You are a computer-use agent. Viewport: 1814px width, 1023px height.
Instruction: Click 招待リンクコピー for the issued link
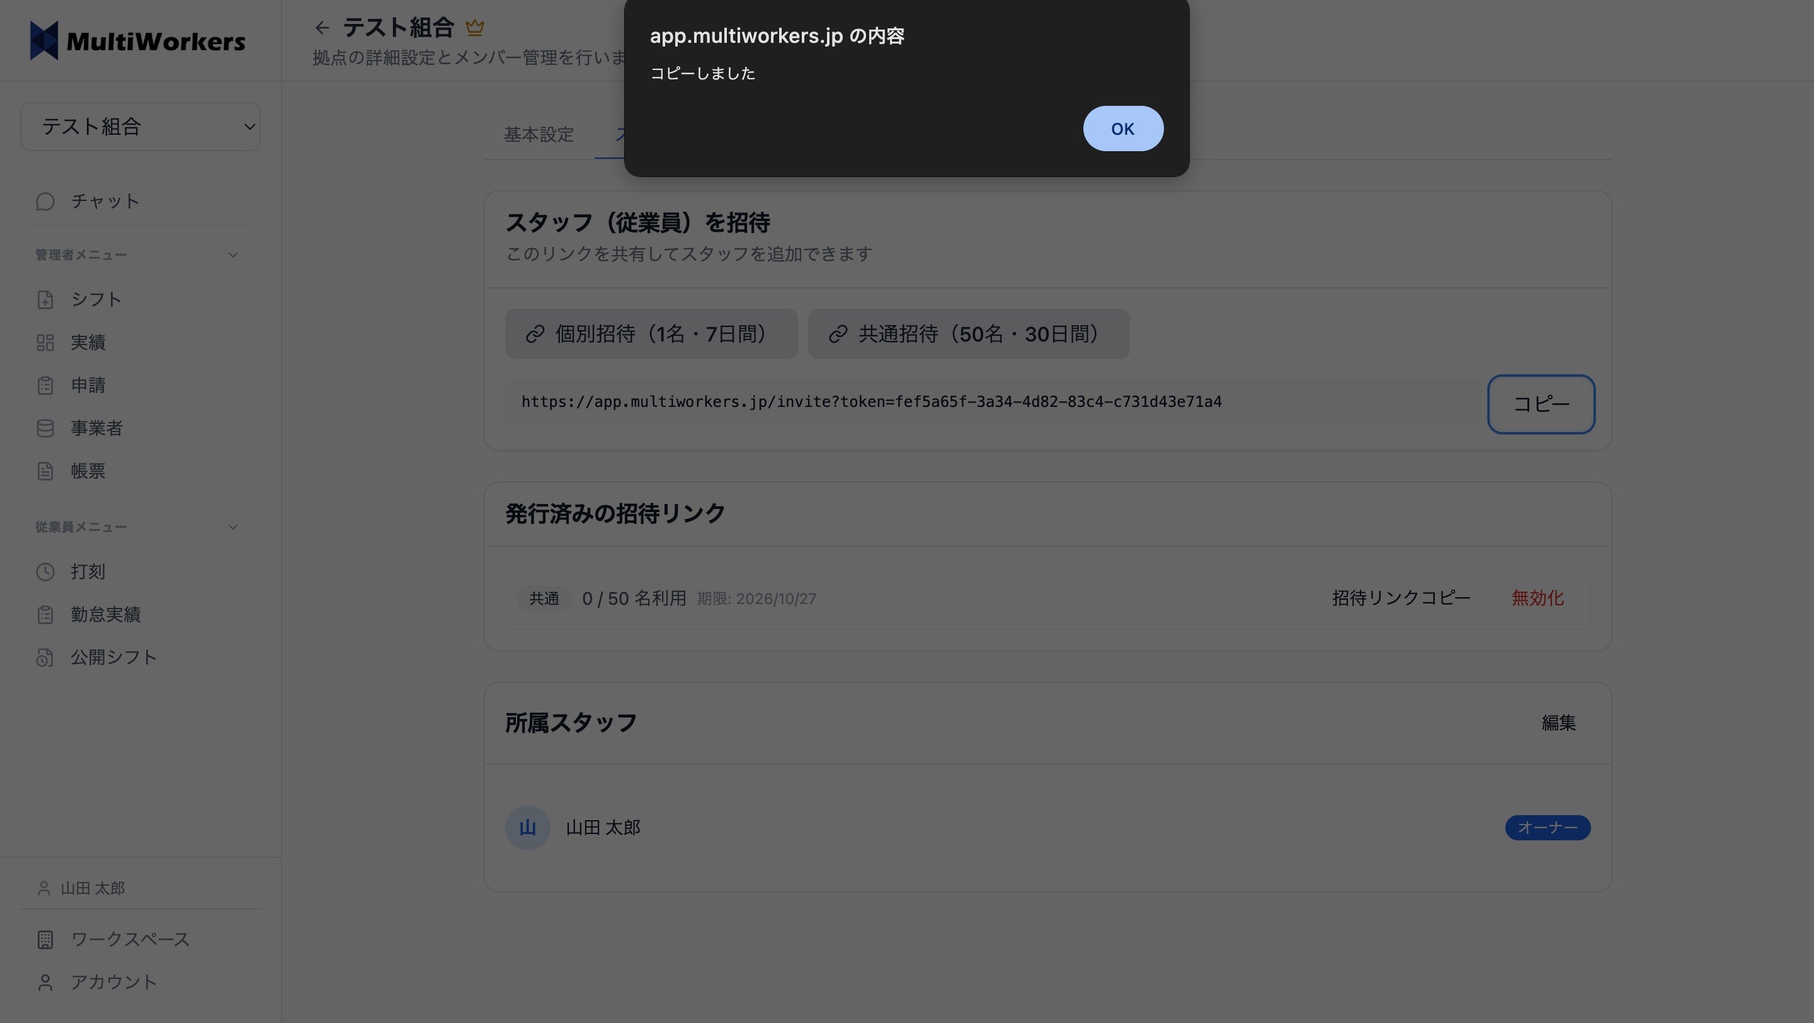[x=1401, y=598]
